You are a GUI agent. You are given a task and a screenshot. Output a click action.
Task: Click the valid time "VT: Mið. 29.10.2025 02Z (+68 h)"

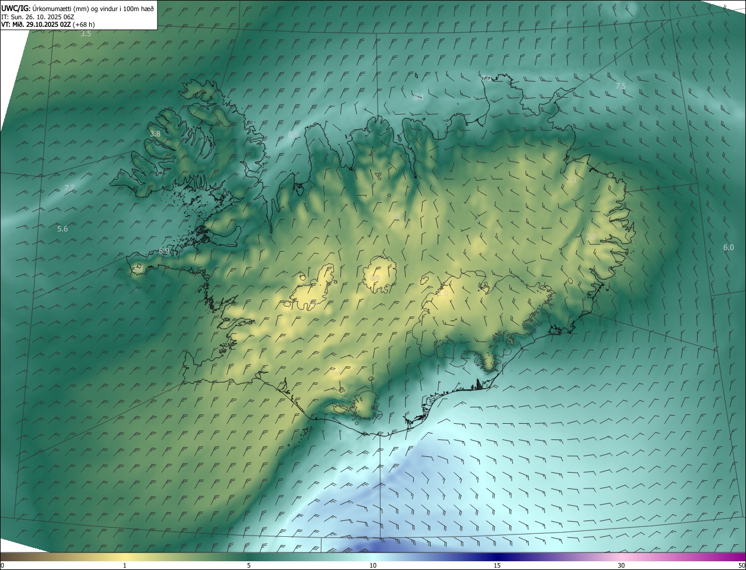[x=48, y=24]
